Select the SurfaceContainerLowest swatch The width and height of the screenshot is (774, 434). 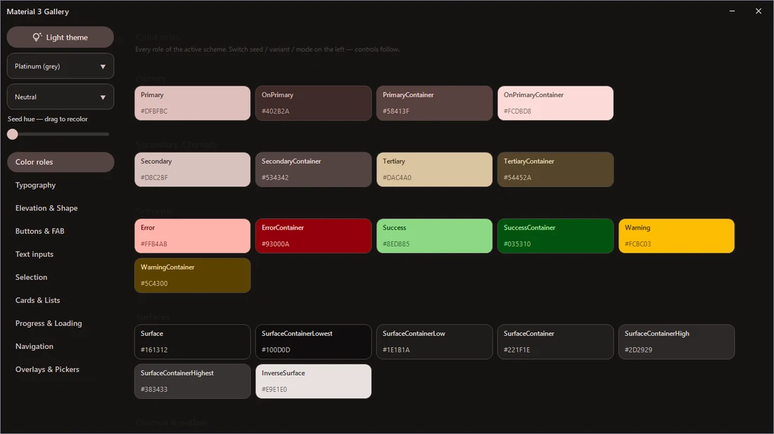click(x=313, y=342)
